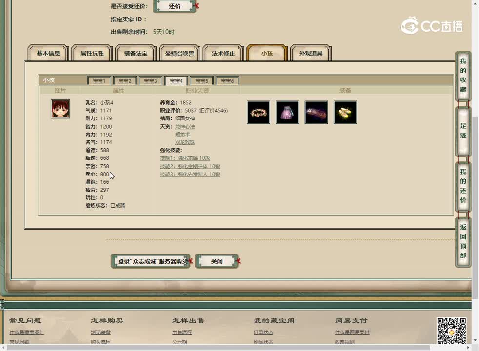Switch to the 属性抗性 tab
Screen dimensions: 479x351
click(92, 53)
